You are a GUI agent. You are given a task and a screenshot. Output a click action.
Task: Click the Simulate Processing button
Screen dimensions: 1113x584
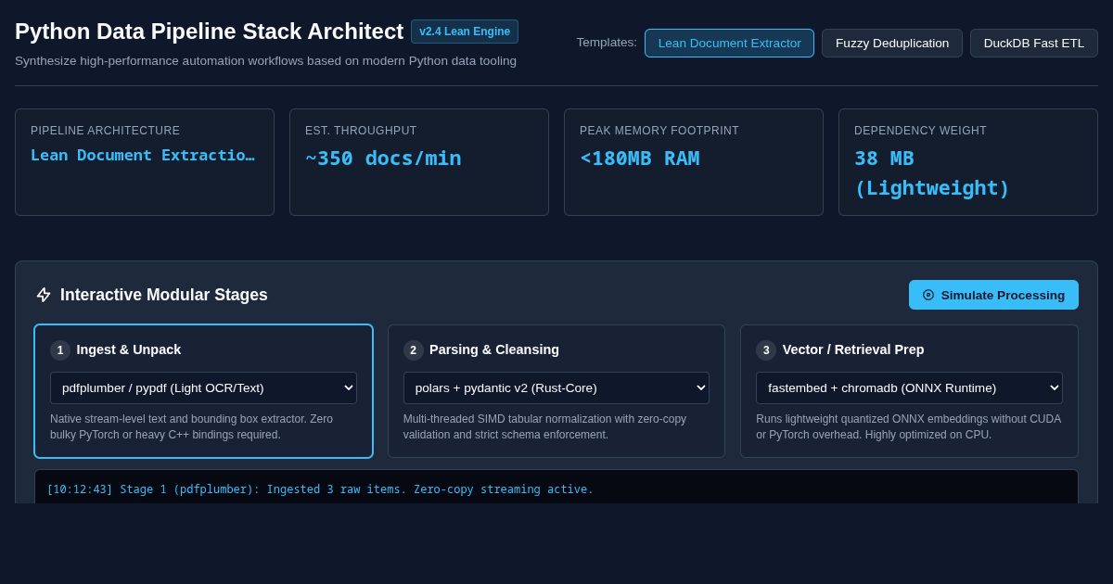point(993,295)
